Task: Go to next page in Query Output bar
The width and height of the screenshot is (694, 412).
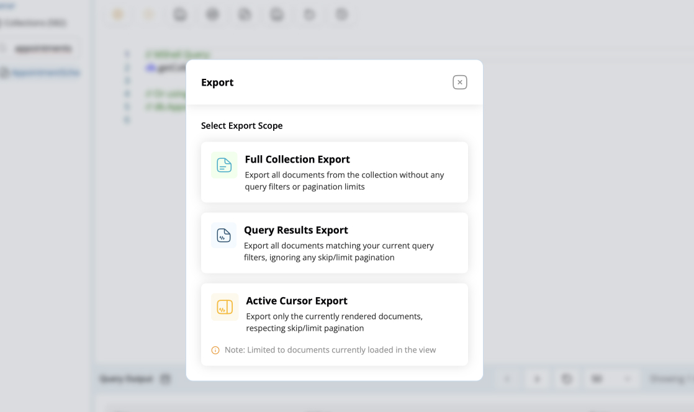Action: [x=537, y=378]
